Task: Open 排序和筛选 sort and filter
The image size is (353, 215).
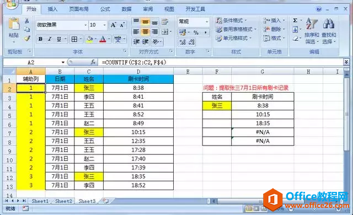Action: (x=312, y=31)
